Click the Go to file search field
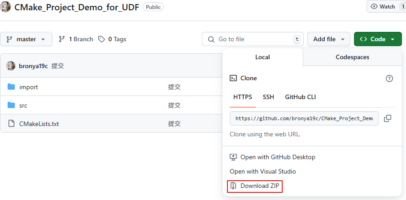Image resolution: width=406 pixels, height=200 pixels. 253,39
